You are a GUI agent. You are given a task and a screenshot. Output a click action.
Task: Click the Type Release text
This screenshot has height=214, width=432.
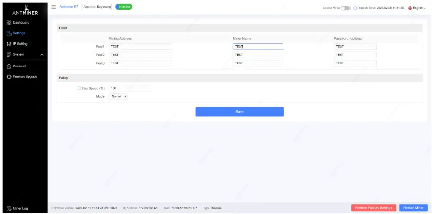click(x=212, y=208)
